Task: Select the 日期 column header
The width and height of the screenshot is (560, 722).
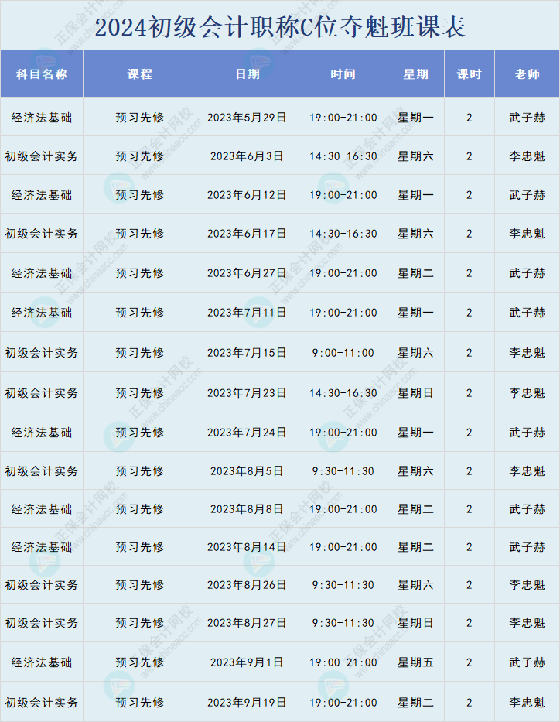Action: point(248,74)
